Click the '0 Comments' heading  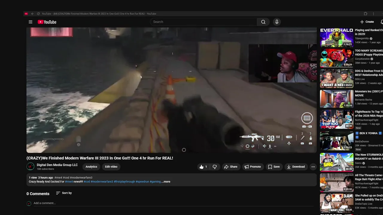click(38, 194)
